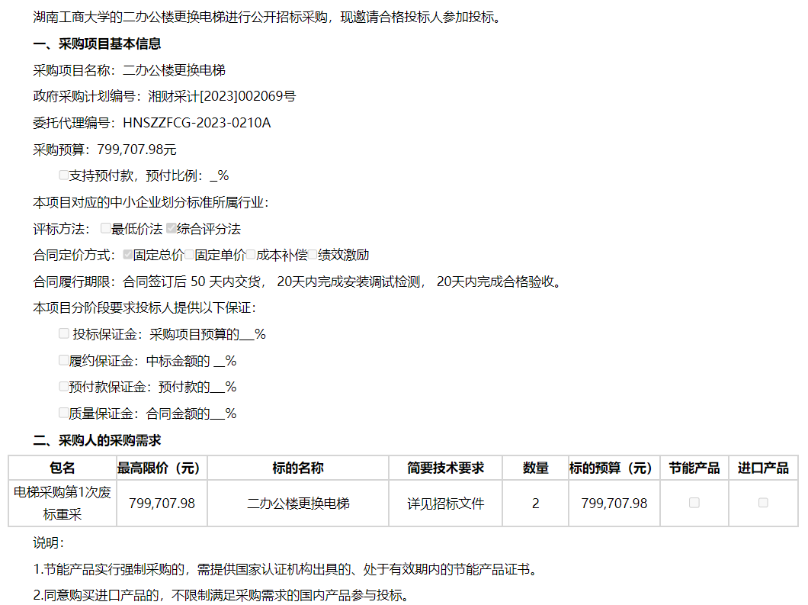
Task: Tick the 进口产品 checkbox in table row
Action: (763, 503)
